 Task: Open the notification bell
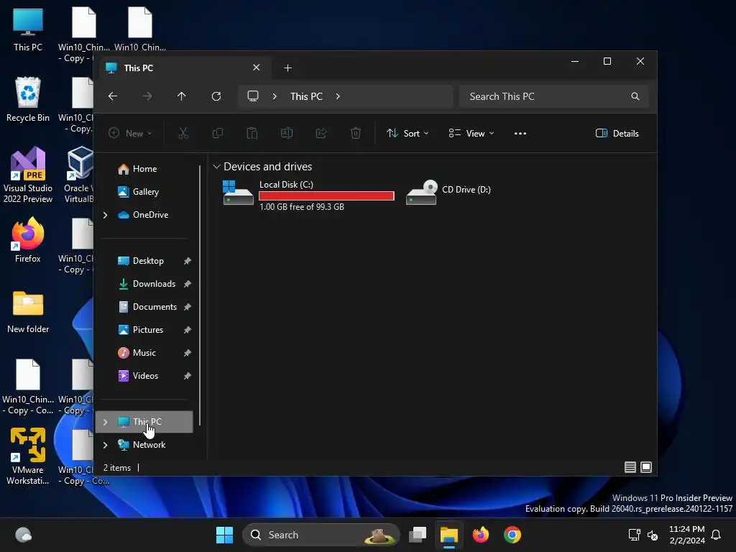click(x=716, y=535)
